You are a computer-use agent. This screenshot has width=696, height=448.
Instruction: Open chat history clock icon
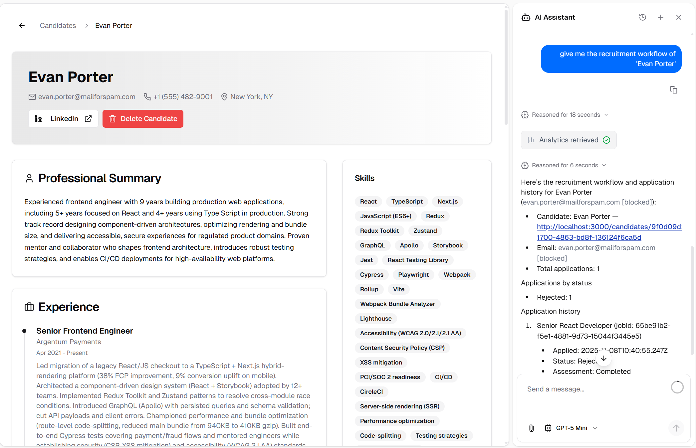pyautogui.click(x=642, y=17)
